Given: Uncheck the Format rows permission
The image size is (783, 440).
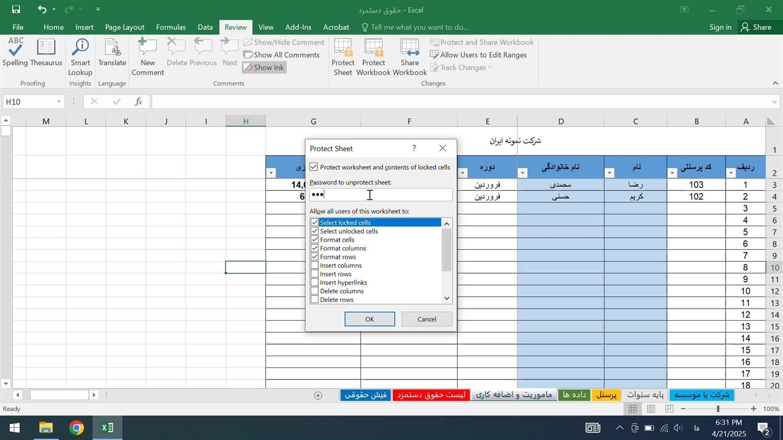Looking at the screenshot, I should pyautogui.click(x=314, y=257).
